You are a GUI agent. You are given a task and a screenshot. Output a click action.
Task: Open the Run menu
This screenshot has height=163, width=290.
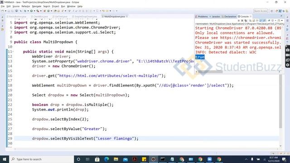pyautogui.click(x=63, y=6)
